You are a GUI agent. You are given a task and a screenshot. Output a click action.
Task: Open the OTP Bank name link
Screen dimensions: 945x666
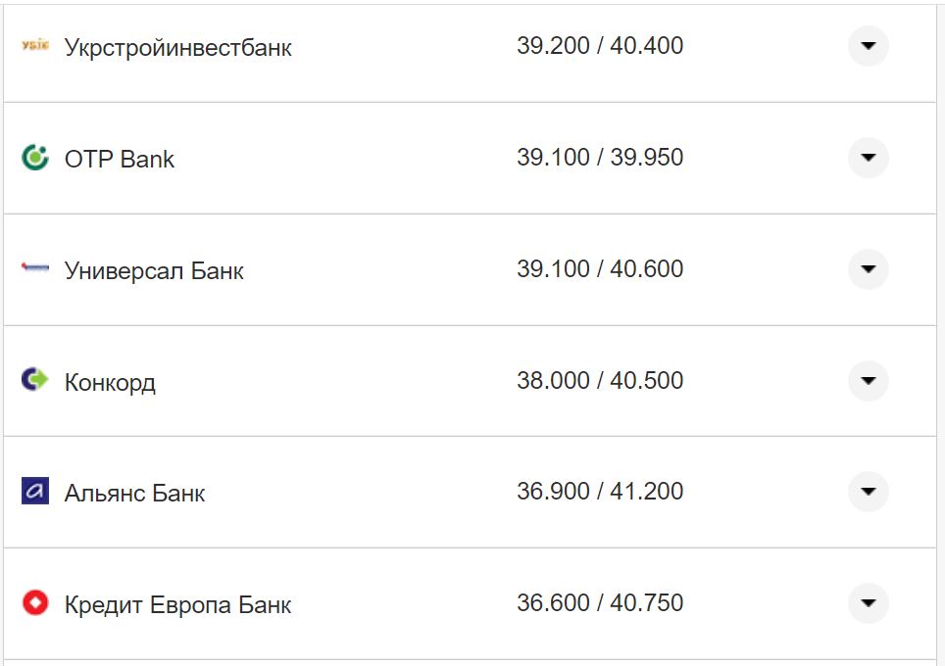[x=120, y=159]
